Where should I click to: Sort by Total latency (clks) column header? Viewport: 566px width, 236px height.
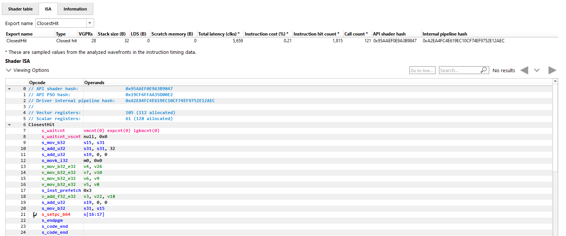click(x=219, y=34)
